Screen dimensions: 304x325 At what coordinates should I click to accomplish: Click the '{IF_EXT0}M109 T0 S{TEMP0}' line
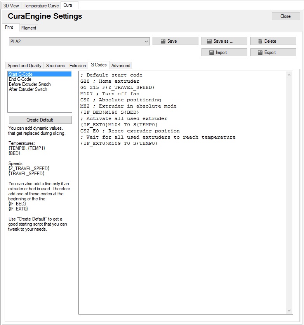[x=119, y=143]
